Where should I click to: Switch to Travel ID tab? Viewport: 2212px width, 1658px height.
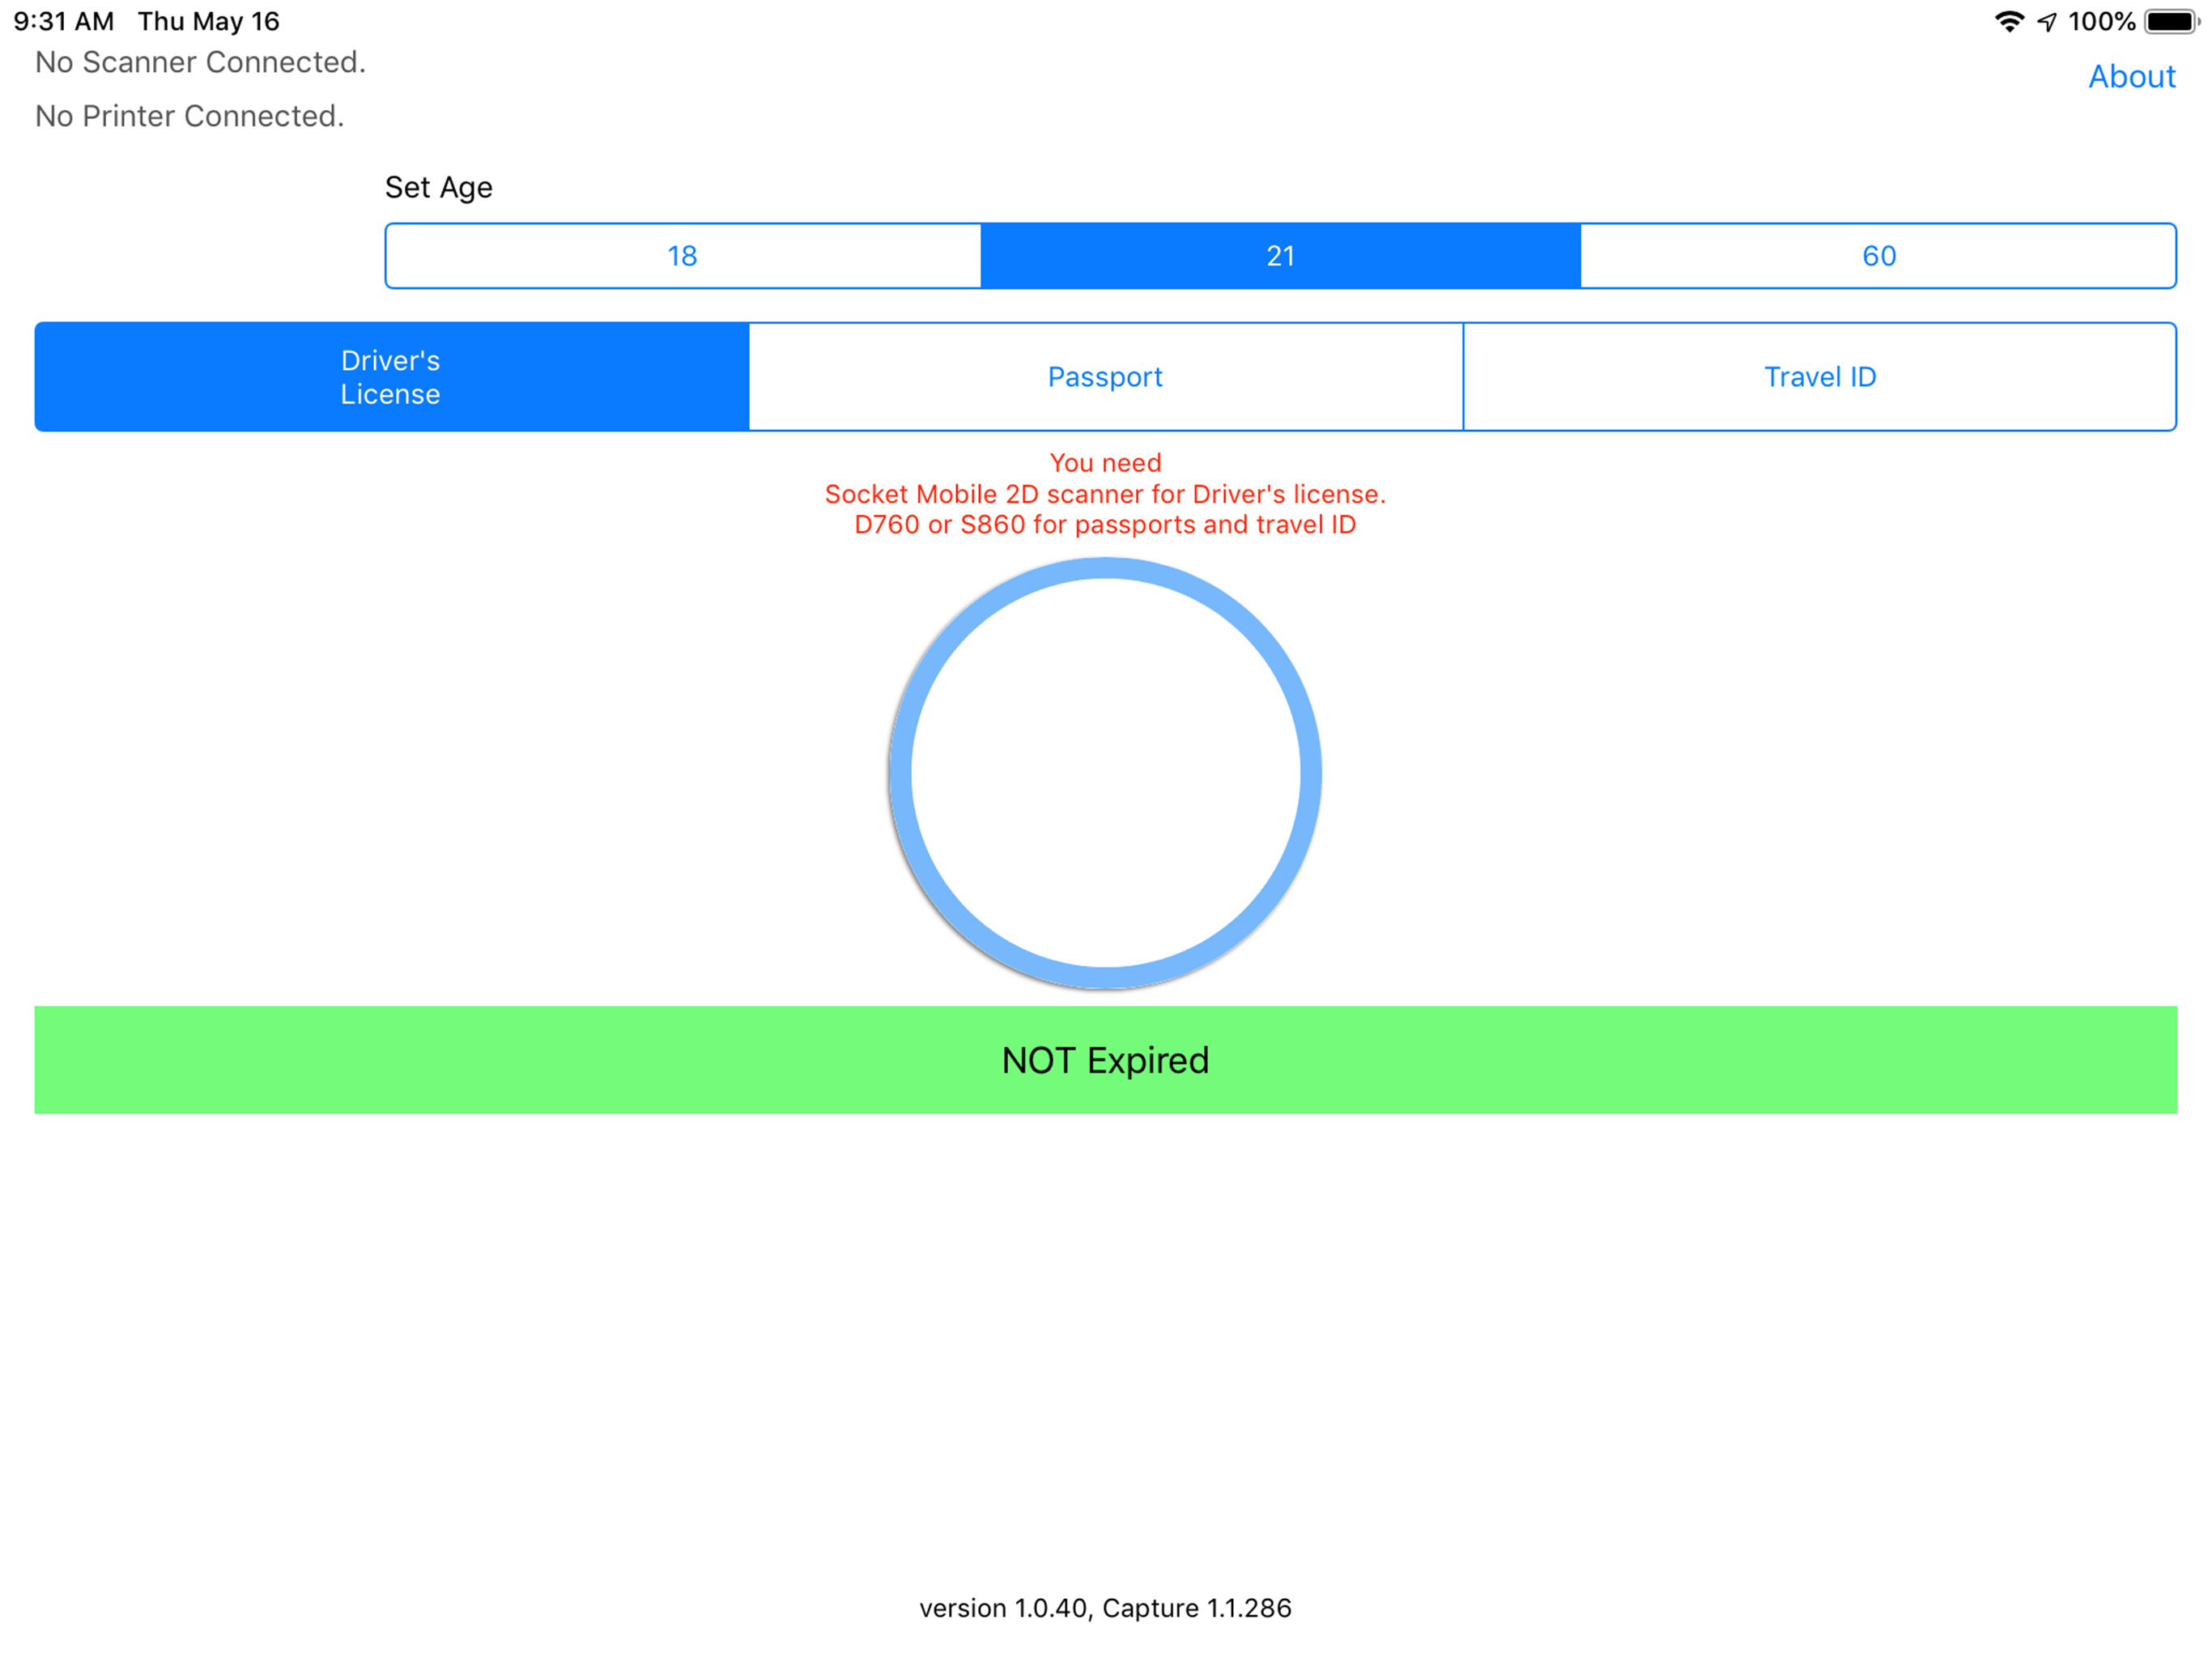pyautogui.click(x=1819, y=377)
